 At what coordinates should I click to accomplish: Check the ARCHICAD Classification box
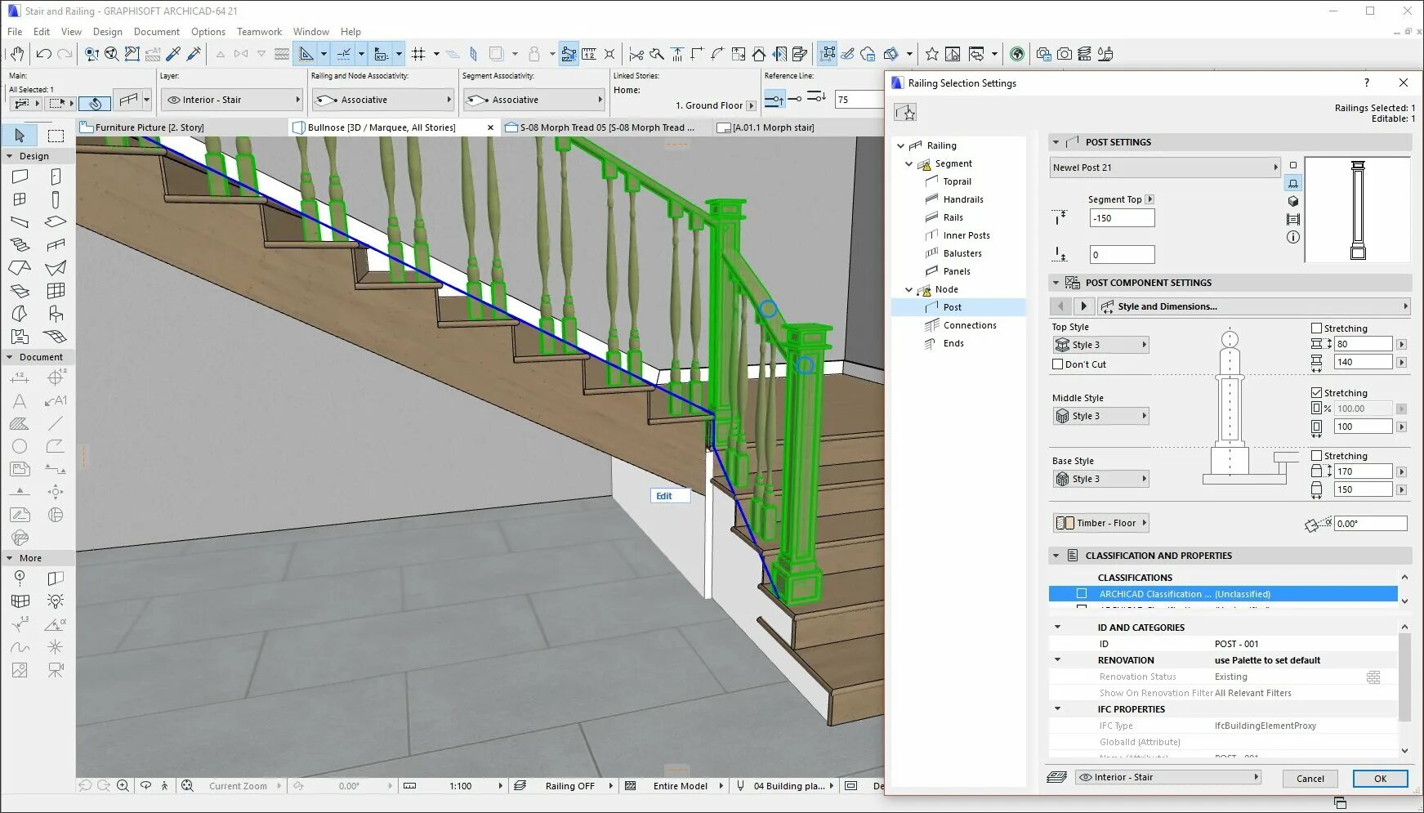point(1082,594)
